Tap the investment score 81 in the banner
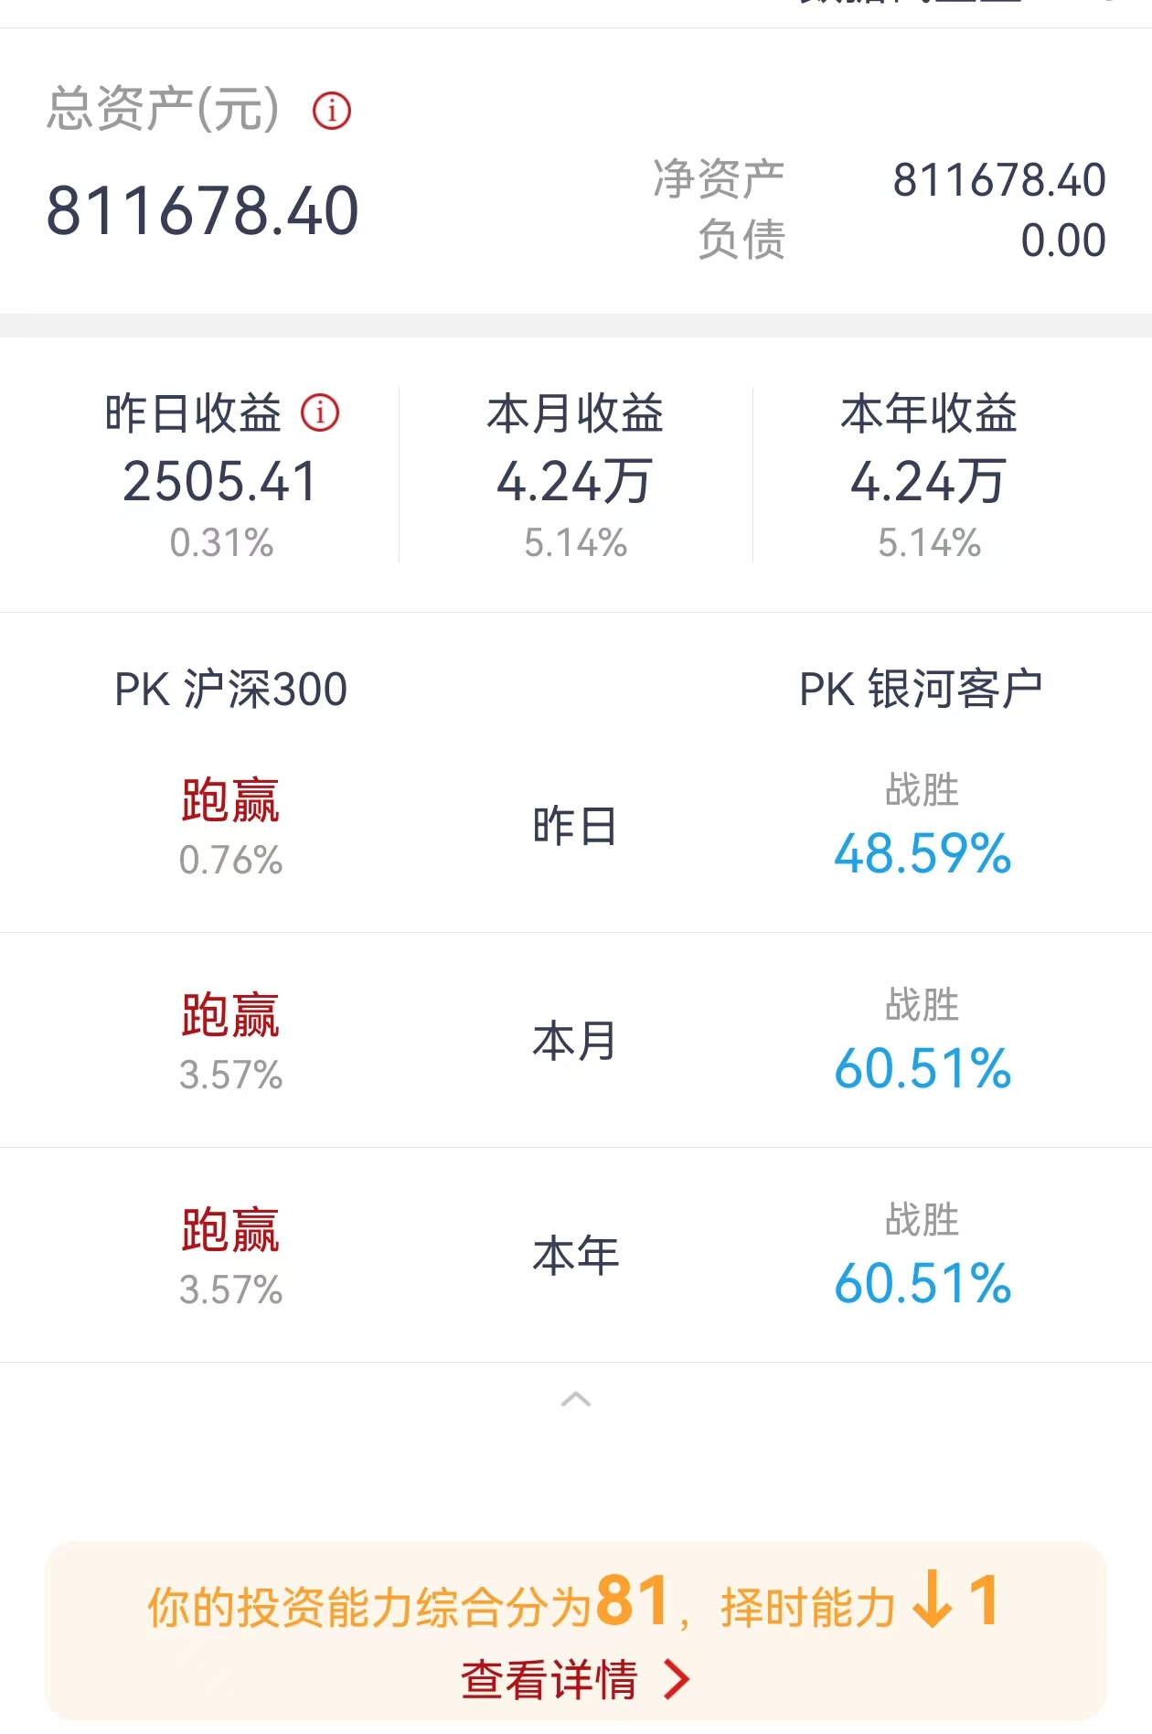Image resolution: width=1152 pixels, height=1734 pixels. coord(633,1601)
